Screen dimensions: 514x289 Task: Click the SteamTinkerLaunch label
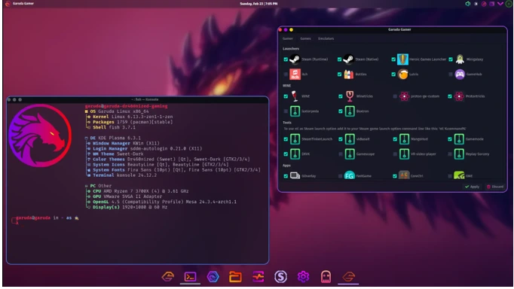(x=317, y=139)
